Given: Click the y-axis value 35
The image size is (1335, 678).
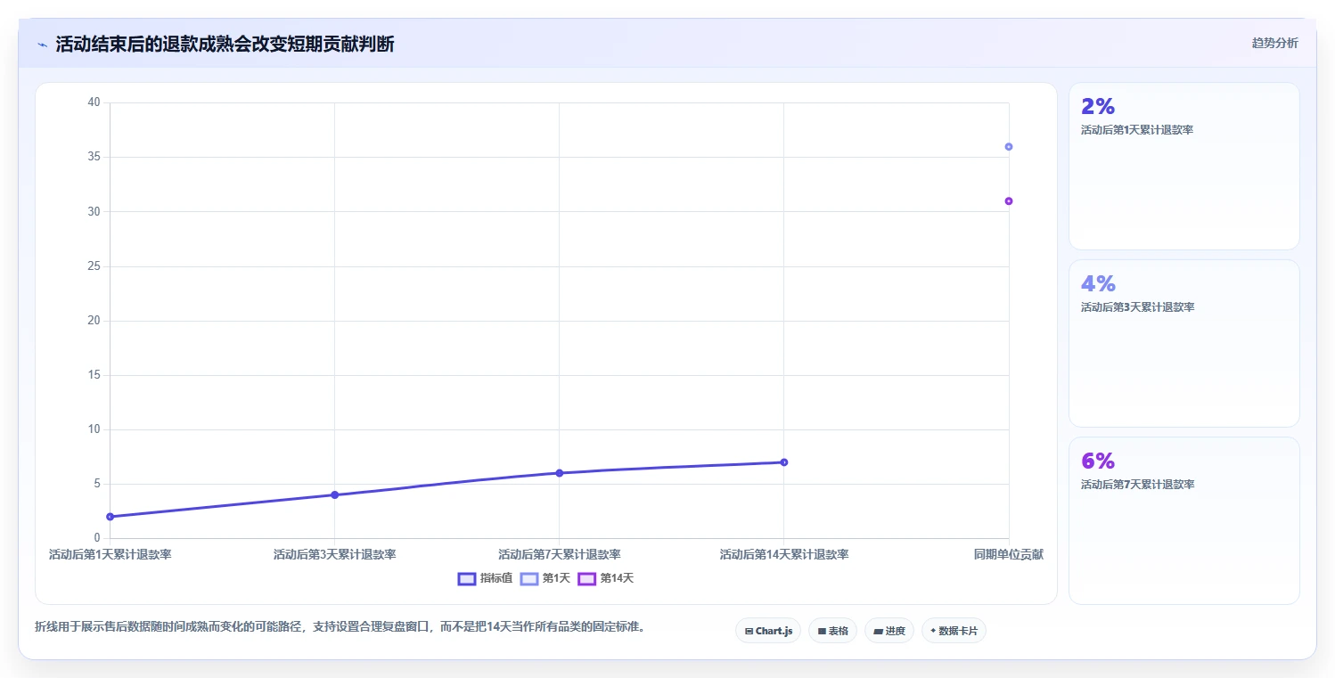Looking at the screenshot, I should click(x=94, y=157).
